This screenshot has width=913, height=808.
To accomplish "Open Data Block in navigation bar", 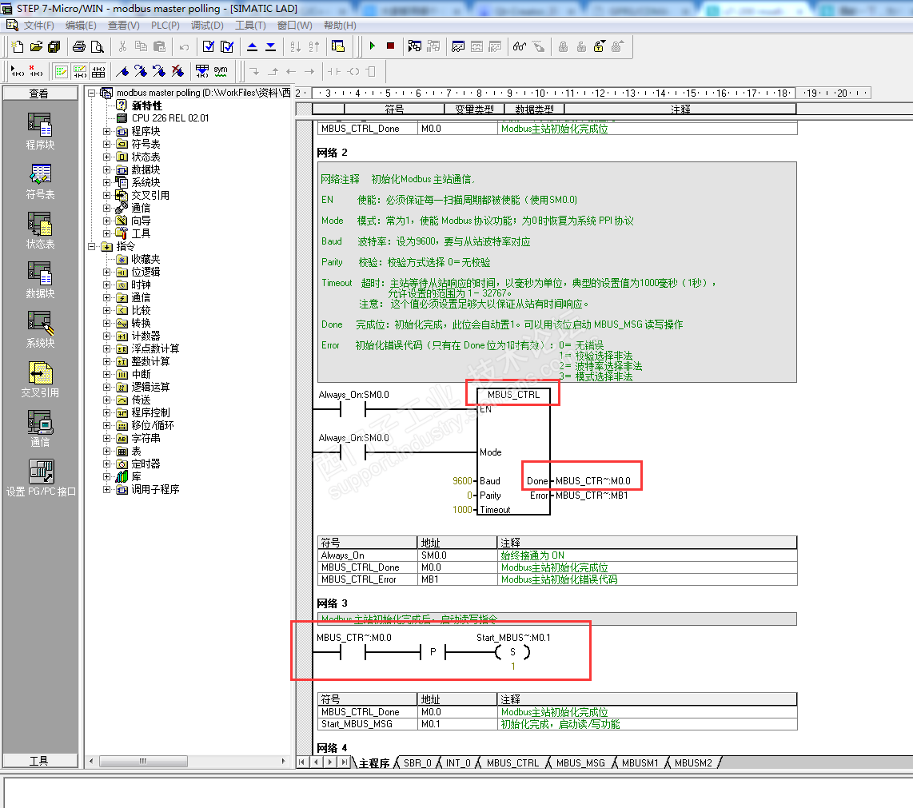I will pos(40,280).
